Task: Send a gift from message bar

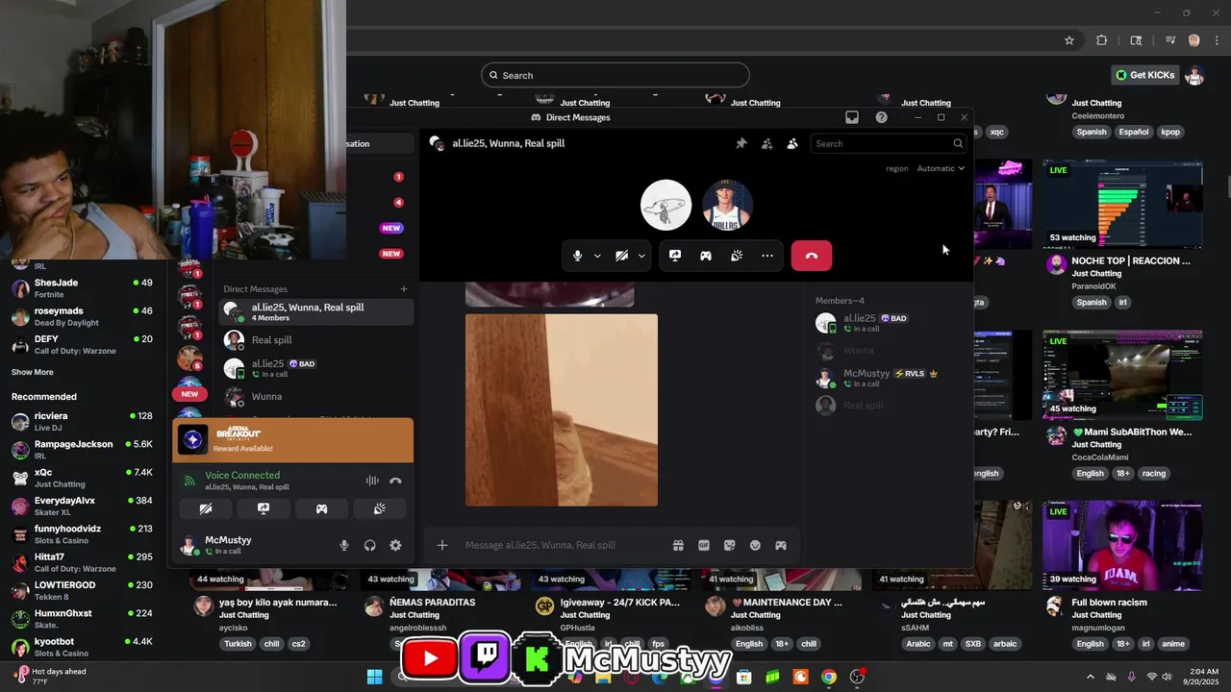Action: click(x=678, y=545)
